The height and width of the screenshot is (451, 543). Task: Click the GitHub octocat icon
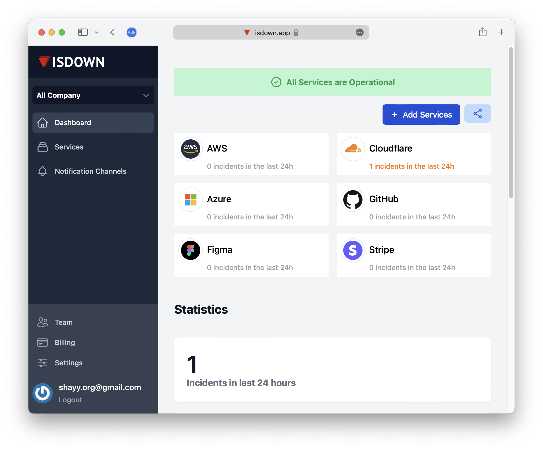(353, 199)
